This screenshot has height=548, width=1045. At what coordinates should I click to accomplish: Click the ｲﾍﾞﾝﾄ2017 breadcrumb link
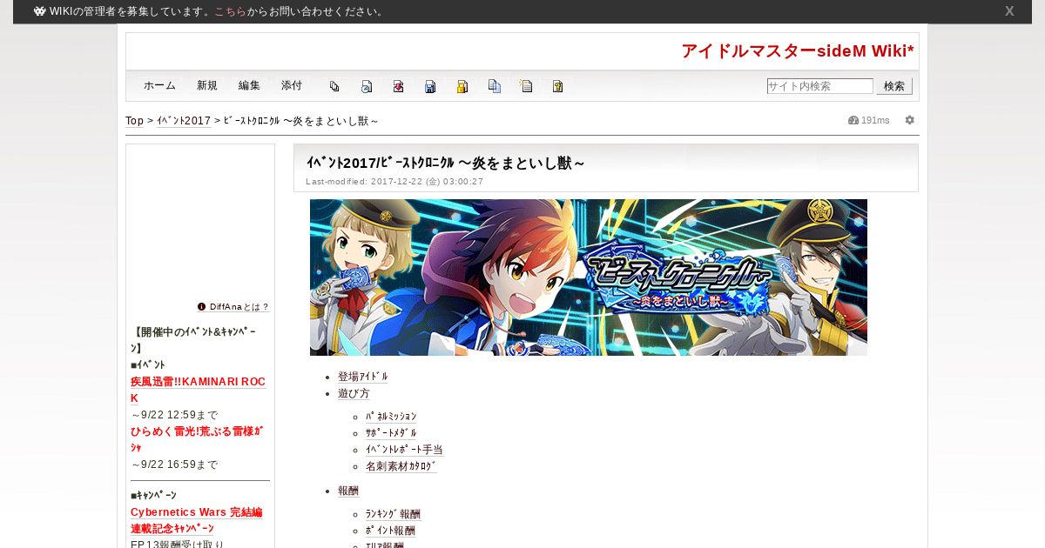(x=184, y=121)
